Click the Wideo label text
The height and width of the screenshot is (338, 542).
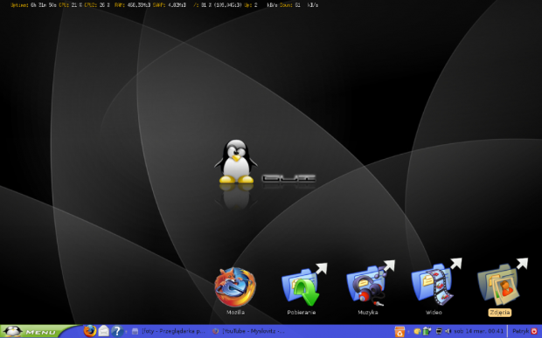(x=434, y=313)
